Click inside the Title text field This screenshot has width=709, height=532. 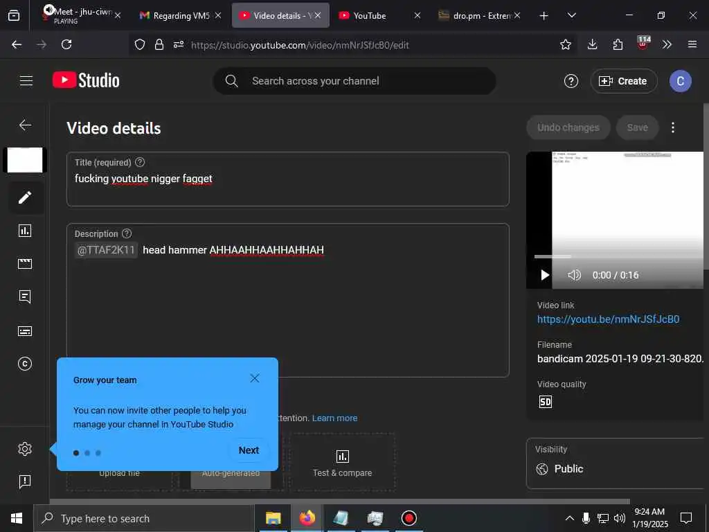287,179
